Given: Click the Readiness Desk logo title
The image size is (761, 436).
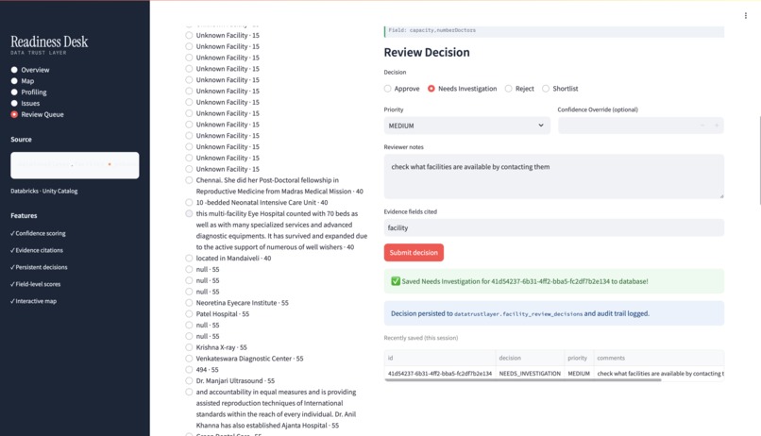Looking at the screenshot, I should 49,42.
